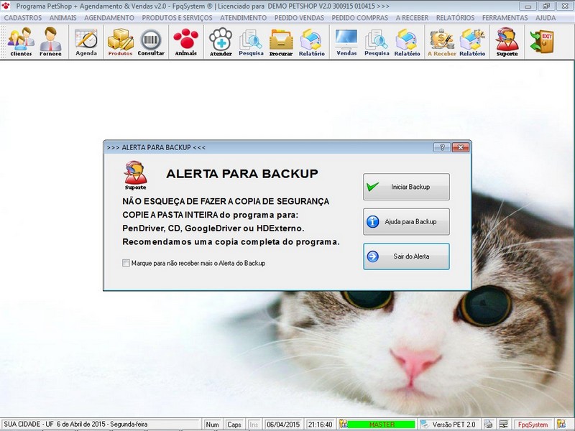Screen dimensions: 575x431
Task: Click the Ins indicator in status bar
Action: pos(254,424)
